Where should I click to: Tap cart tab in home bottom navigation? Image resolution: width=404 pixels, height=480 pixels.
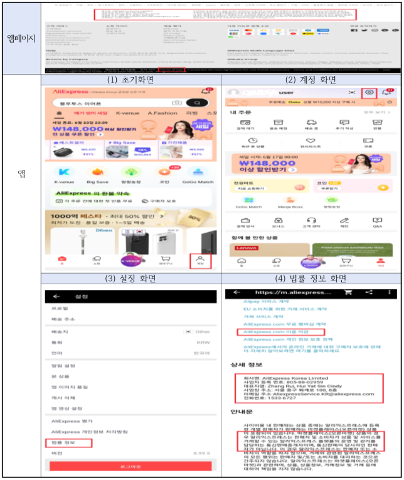click(166, 261)
